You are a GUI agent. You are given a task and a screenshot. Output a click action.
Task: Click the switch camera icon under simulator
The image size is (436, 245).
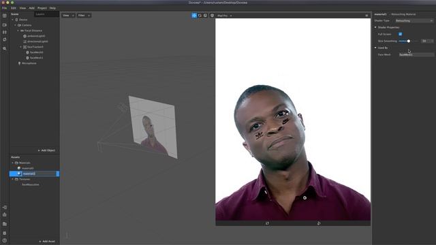pos(319,223)
